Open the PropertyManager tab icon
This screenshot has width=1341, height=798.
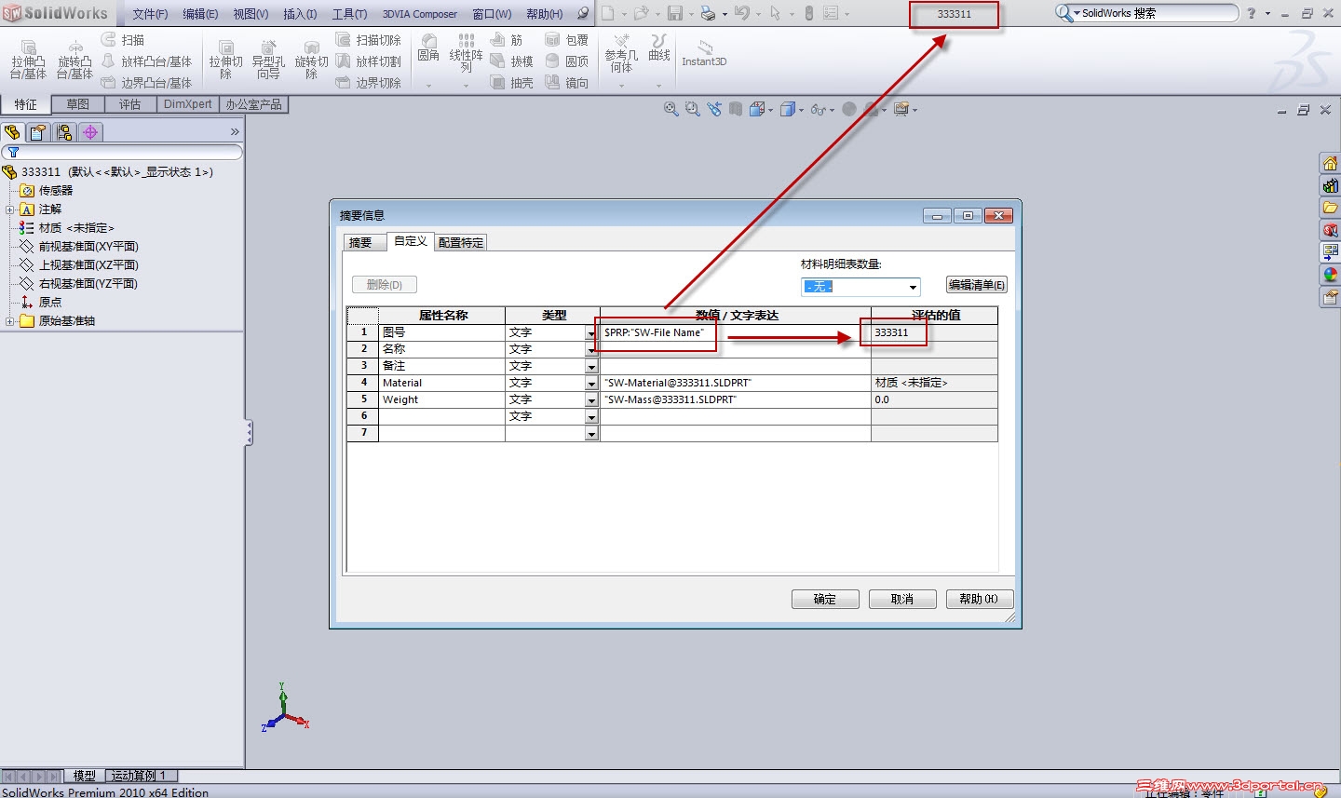point(38,132)
